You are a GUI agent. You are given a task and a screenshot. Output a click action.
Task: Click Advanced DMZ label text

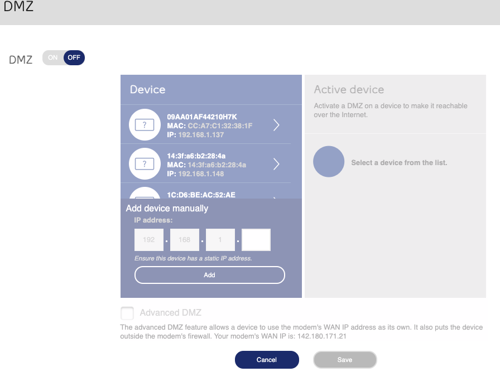[171, 312]
